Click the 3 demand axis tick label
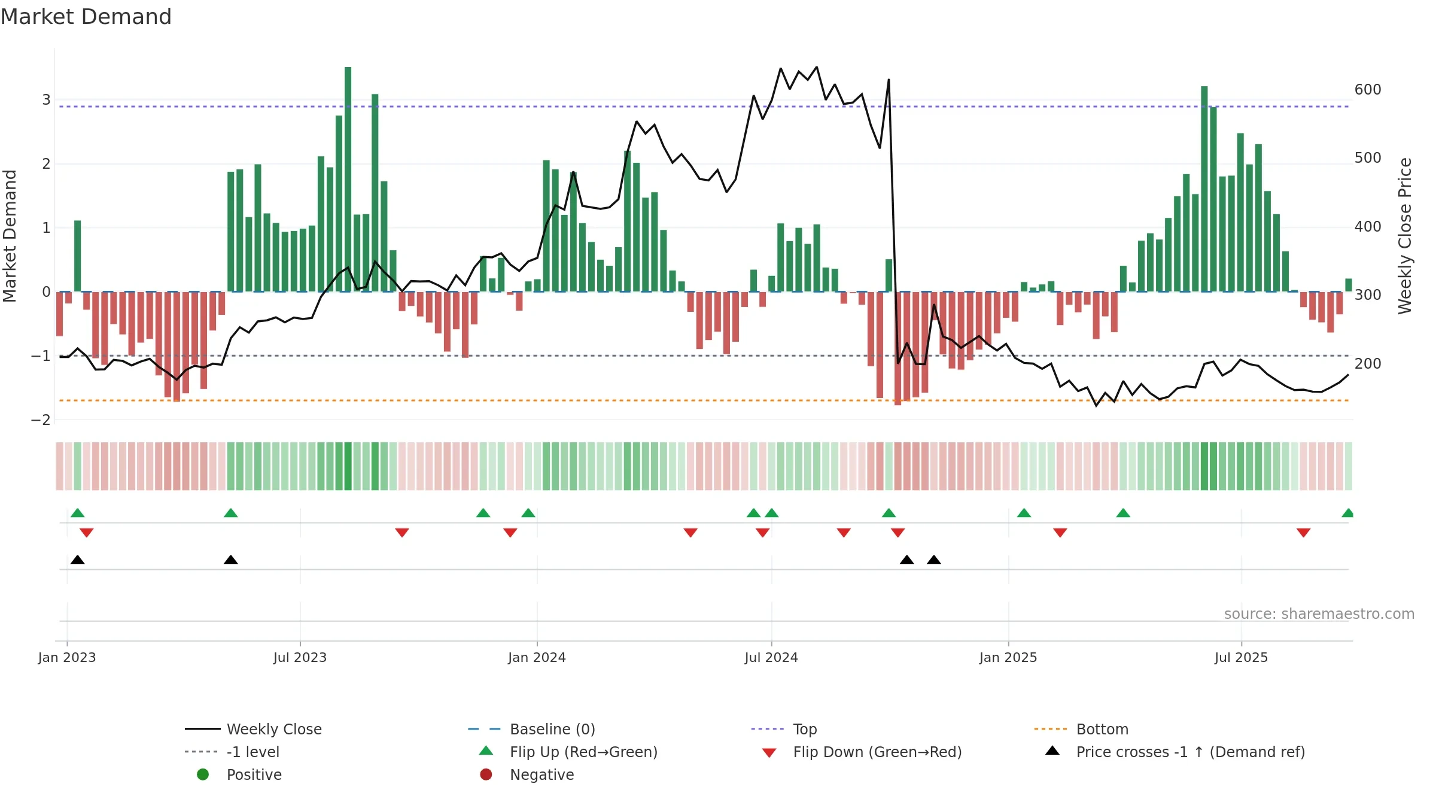The image size is (1436, 808). pos(46,100)
